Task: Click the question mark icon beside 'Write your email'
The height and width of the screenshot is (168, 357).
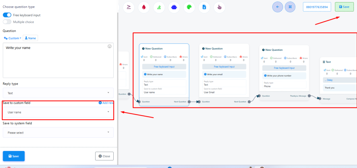Action: (x=205, y=74)
